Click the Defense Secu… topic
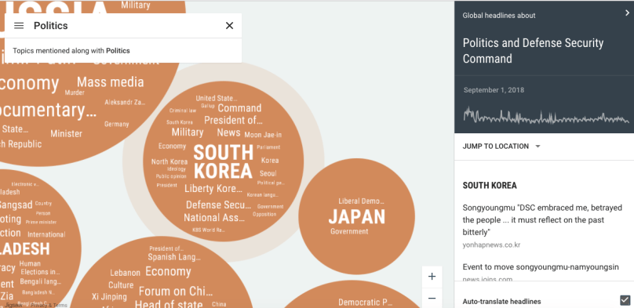 [218, 205]
